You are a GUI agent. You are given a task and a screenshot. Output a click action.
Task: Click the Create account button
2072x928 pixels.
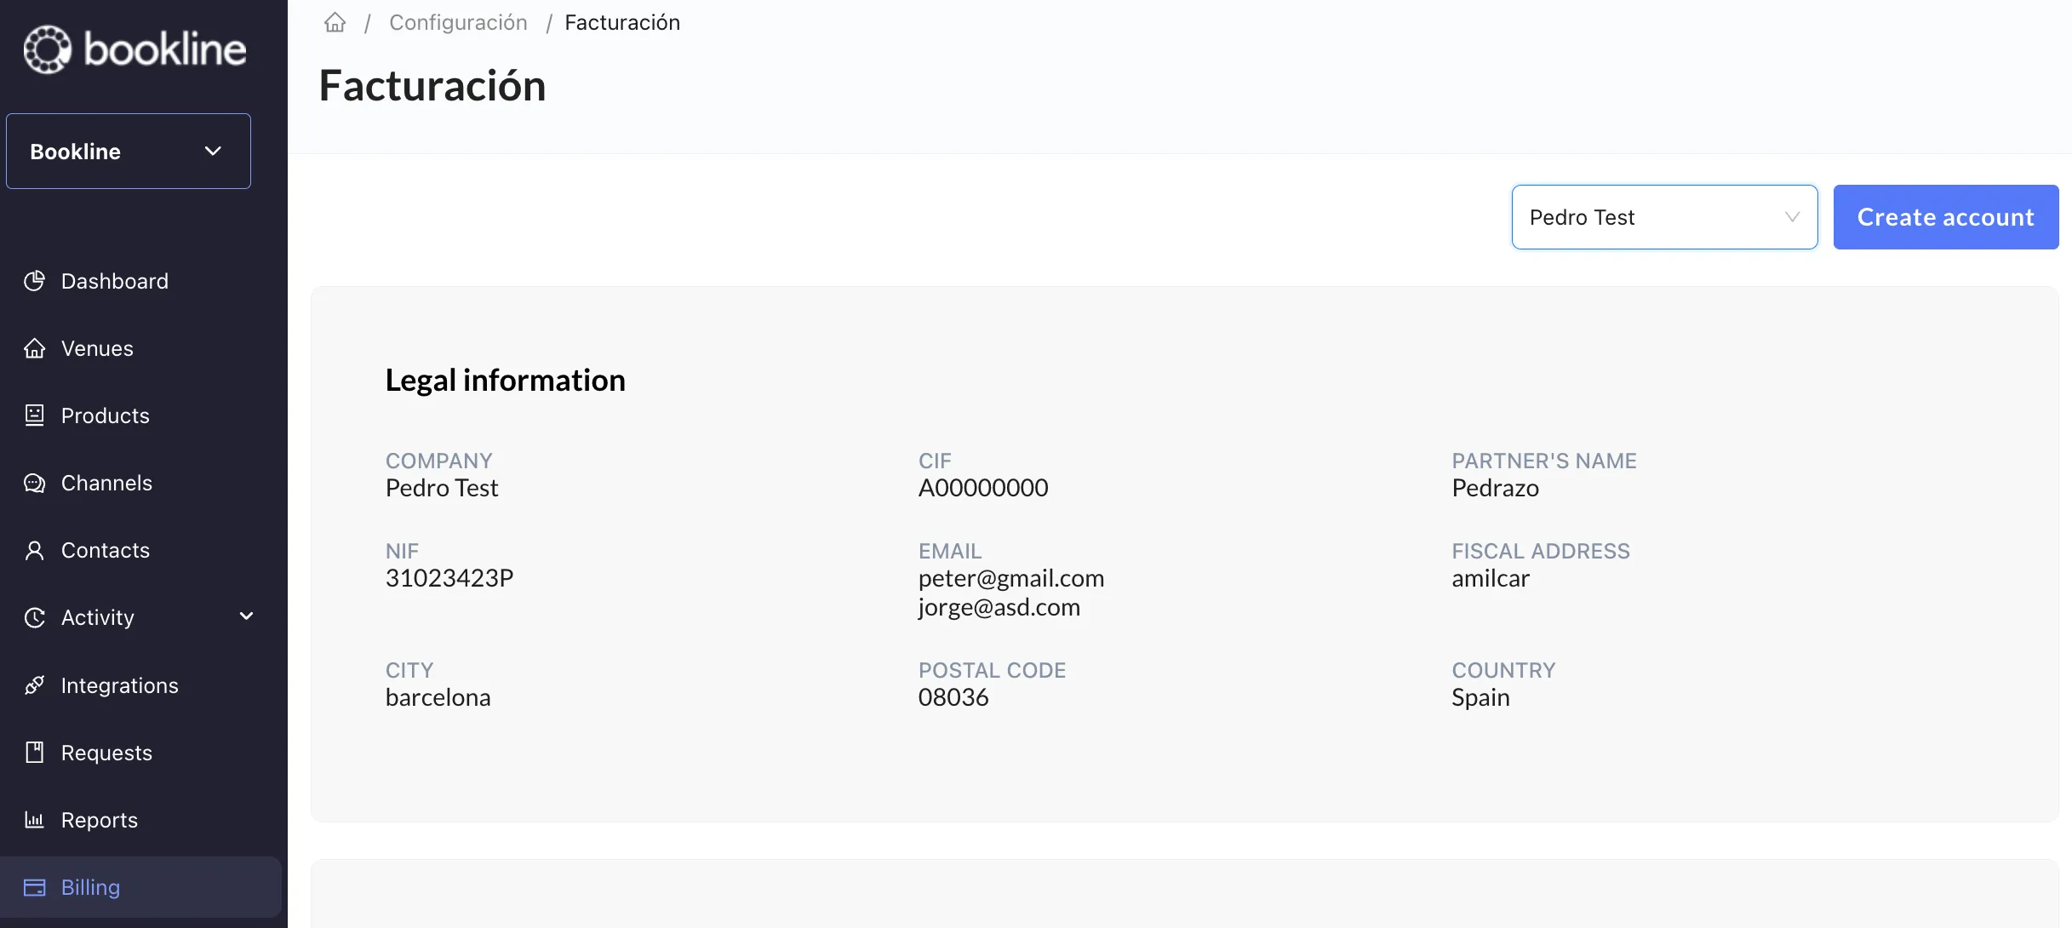(x=1946, y=217)
